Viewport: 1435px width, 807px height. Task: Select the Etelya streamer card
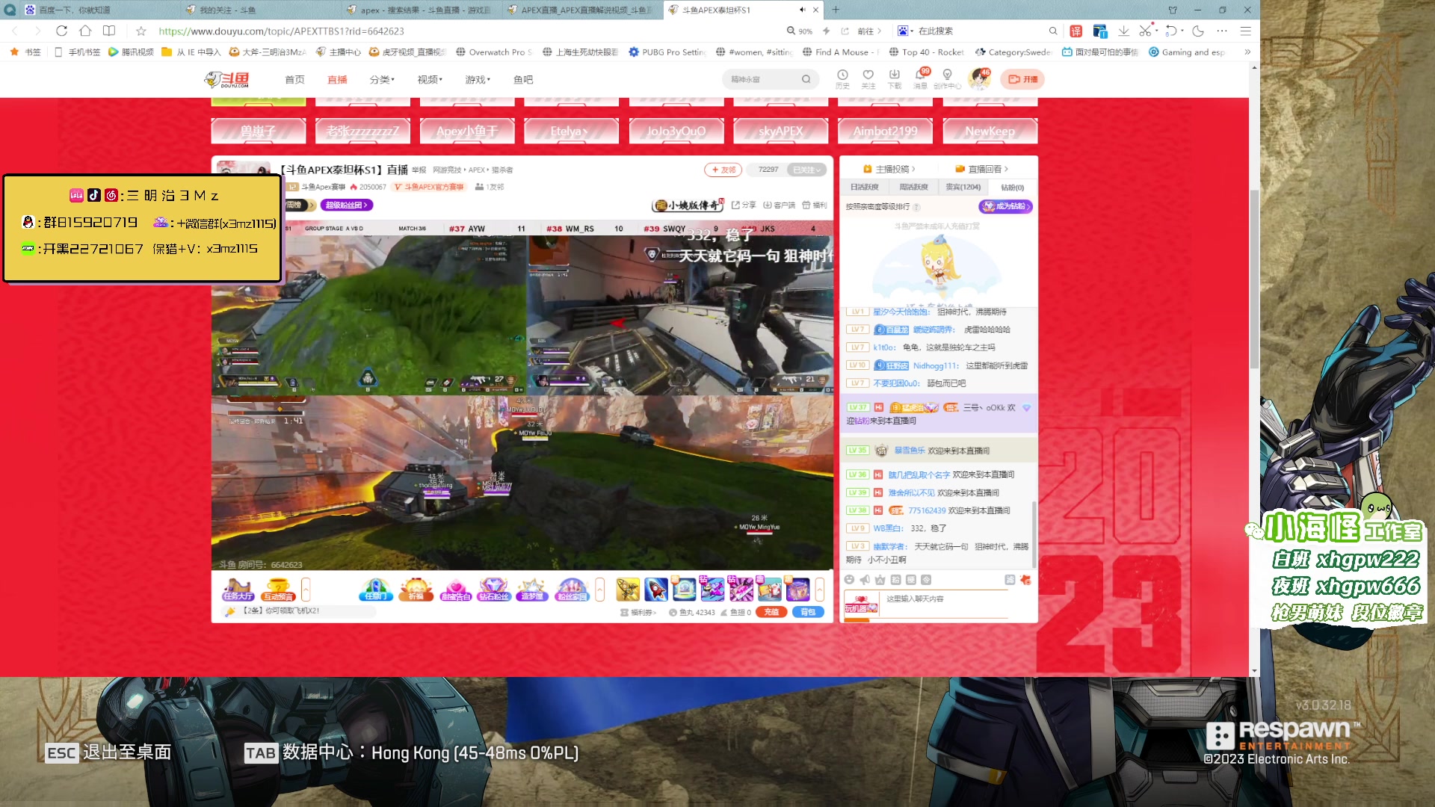571,131
